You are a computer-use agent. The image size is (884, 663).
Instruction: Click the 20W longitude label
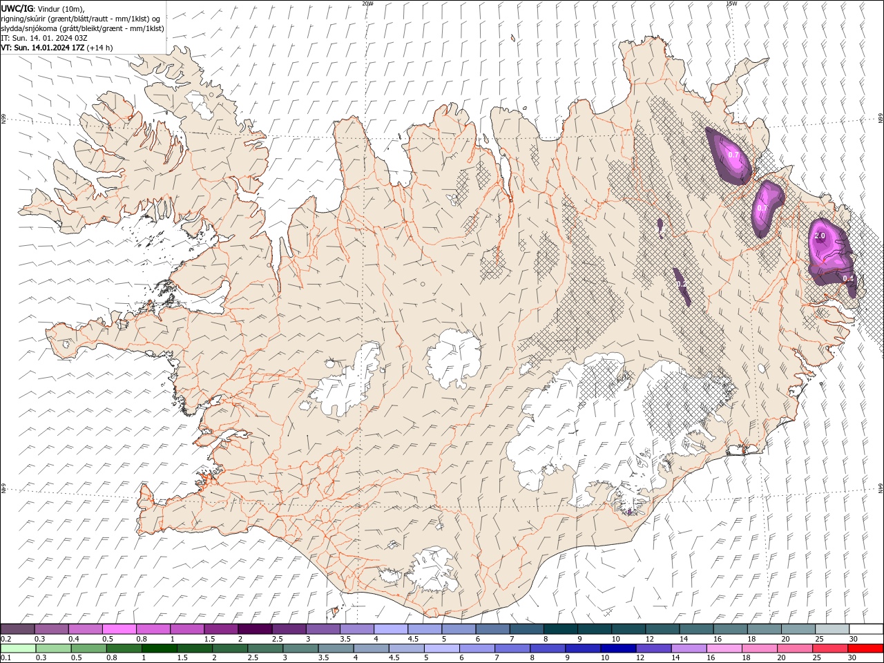coord(367,3)
